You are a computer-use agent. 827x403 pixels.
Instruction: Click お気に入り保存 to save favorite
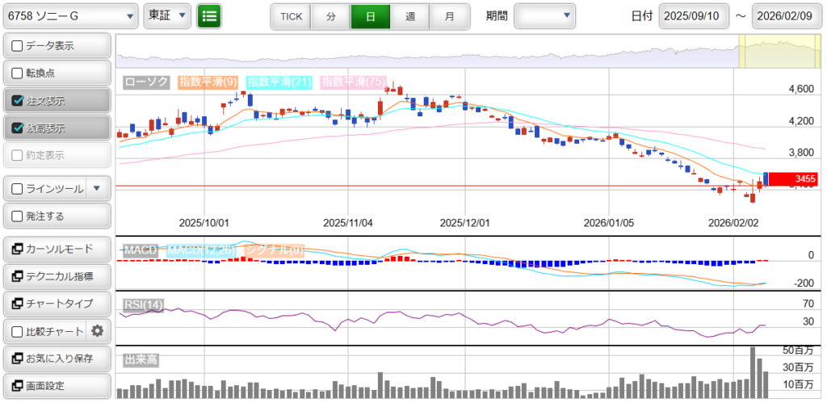(x=57, y=358)
